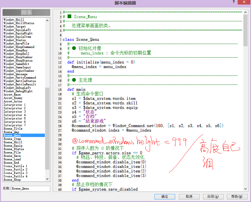
Task: Select Window_ShopBuy script
Action: [16, 51]
